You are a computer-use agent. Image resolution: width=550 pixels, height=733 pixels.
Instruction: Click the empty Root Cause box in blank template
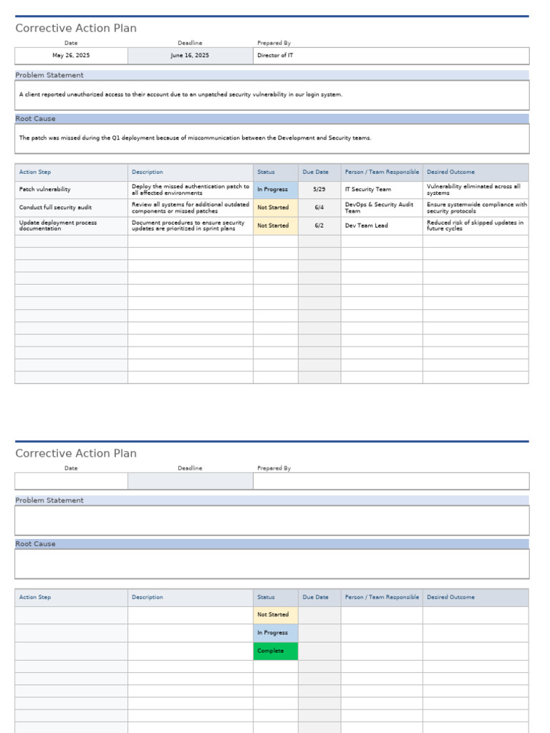271,564
